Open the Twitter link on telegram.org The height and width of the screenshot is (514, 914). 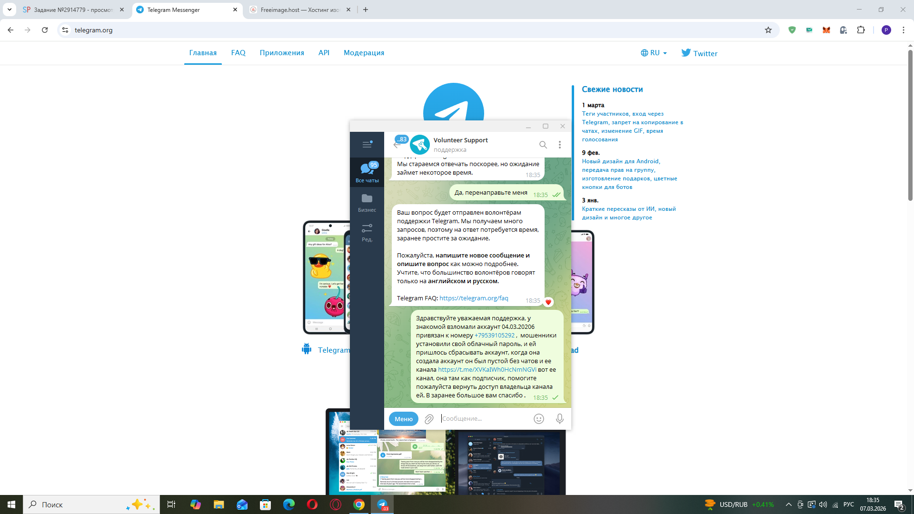coord(699,53)
